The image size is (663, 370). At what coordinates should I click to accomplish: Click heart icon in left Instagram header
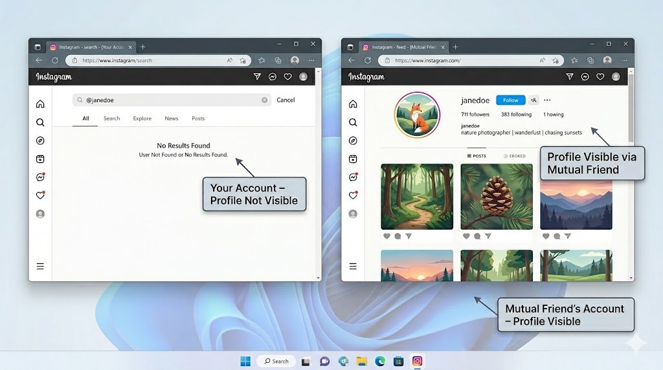(288, 76)
